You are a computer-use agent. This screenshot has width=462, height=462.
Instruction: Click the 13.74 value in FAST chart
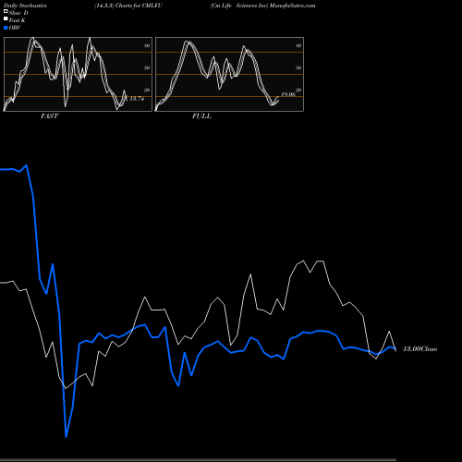137,99
